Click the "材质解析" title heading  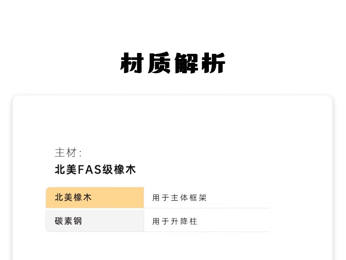click(x=173, y=63)
